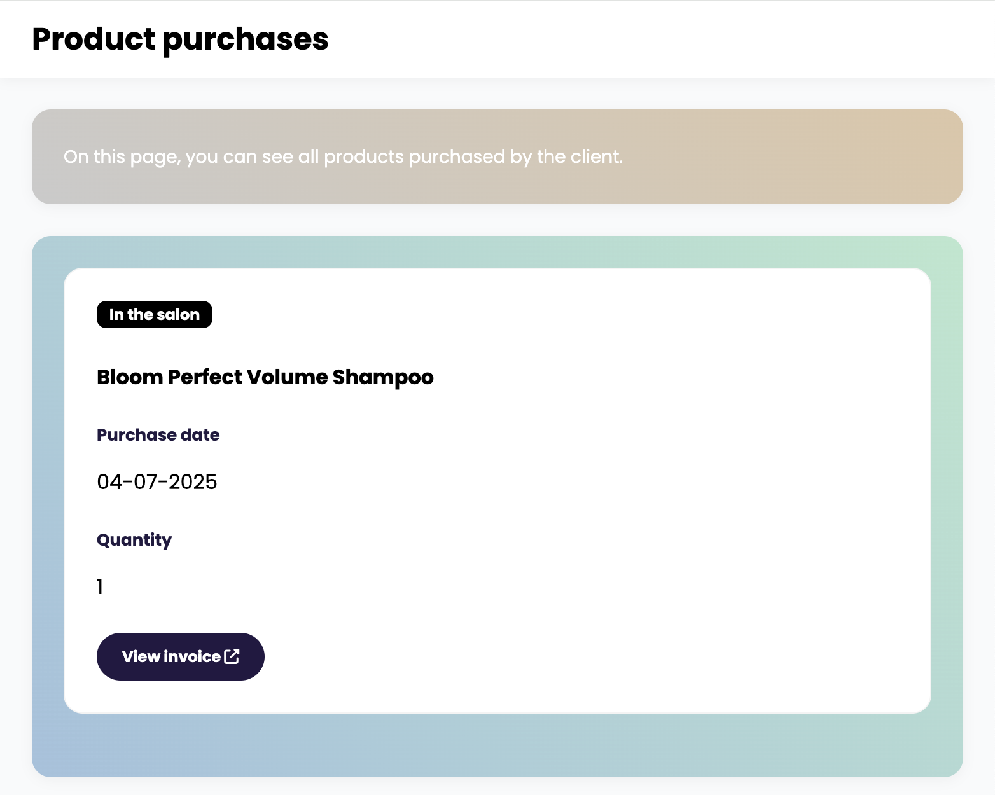Click the quantity value '1'
The width and height of the screenshot is (995, 795).
coord(100,586)
